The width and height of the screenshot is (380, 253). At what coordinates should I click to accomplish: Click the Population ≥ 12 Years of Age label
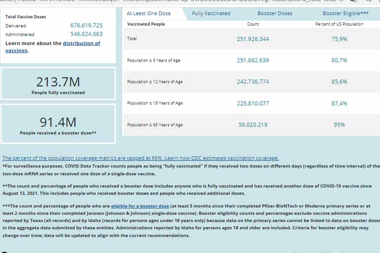coord(155,82)
